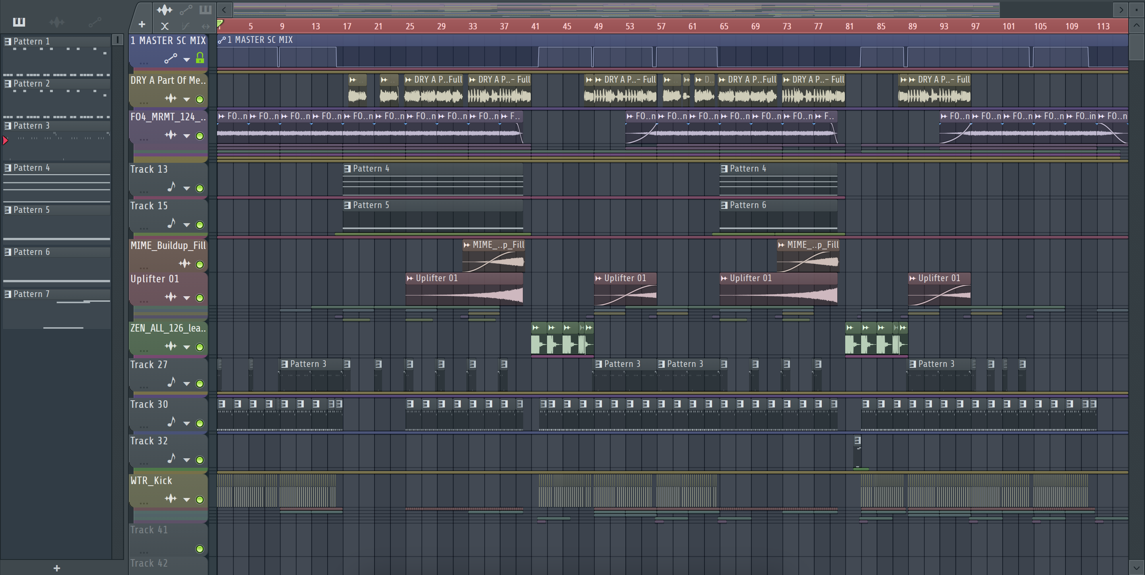Mute Track 13 with its green LED
The image size is (1145, 575).
pos(200,188)
